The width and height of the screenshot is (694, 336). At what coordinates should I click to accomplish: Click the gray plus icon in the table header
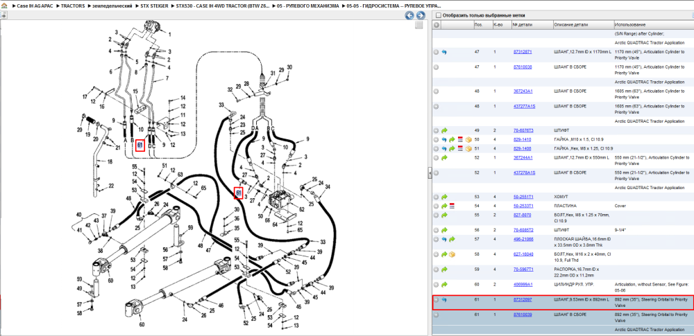pyautogui.click(x=437, y=25)
